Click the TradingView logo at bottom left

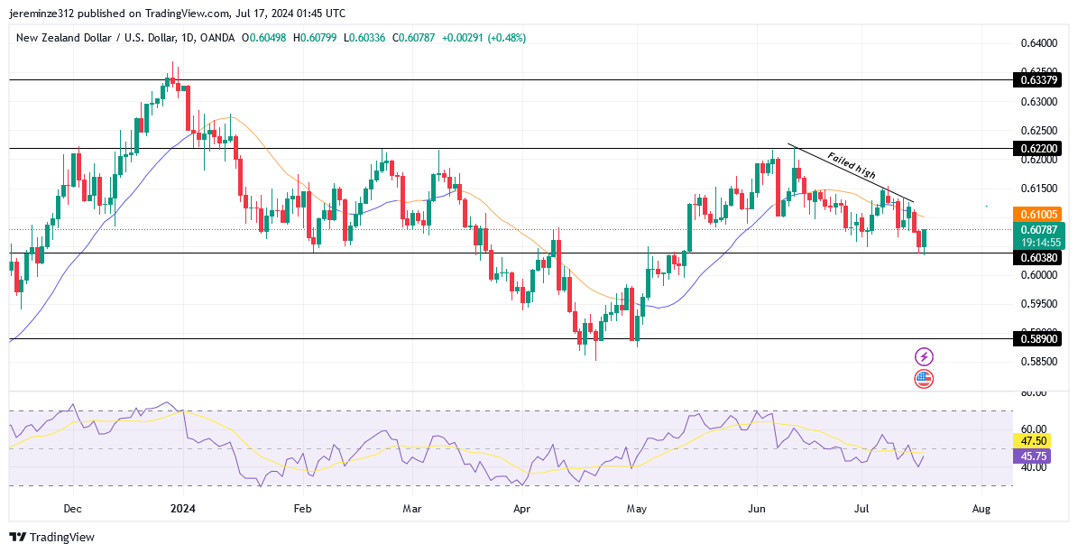[x=51, y=537]
